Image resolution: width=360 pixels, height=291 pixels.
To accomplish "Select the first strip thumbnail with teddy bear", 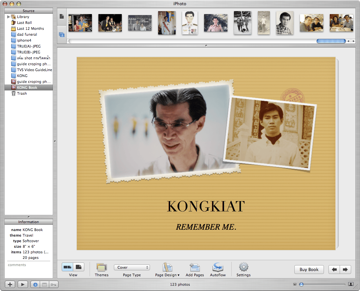I will click(x=80, y=23).
